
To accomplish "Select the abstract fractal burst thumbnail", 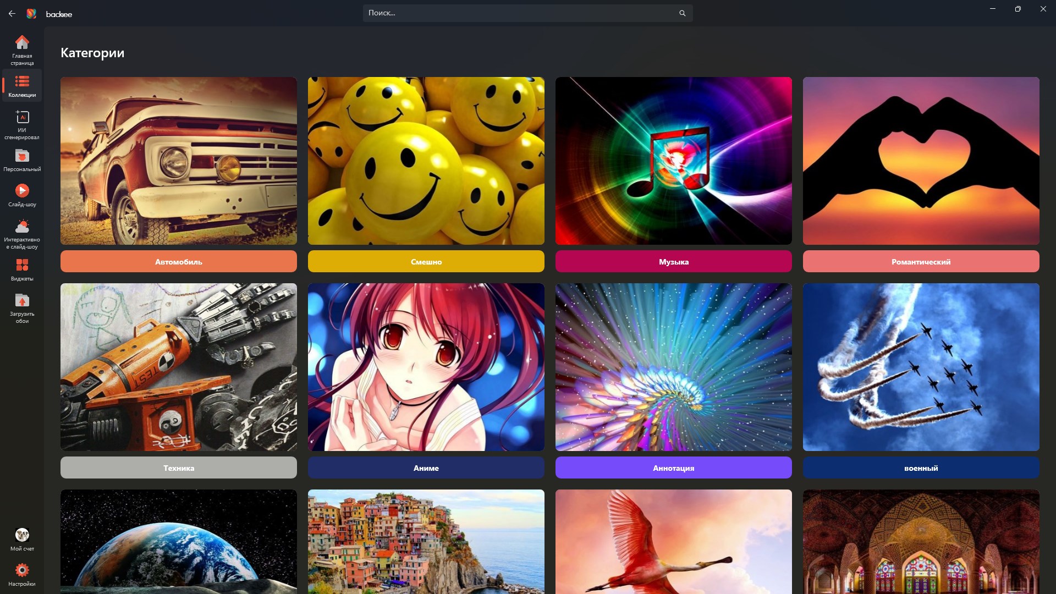I will (674, 367).
